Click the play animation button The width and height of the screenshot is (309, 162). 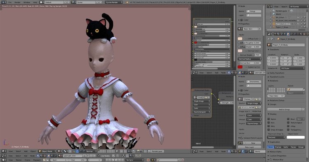pos(116,160)
